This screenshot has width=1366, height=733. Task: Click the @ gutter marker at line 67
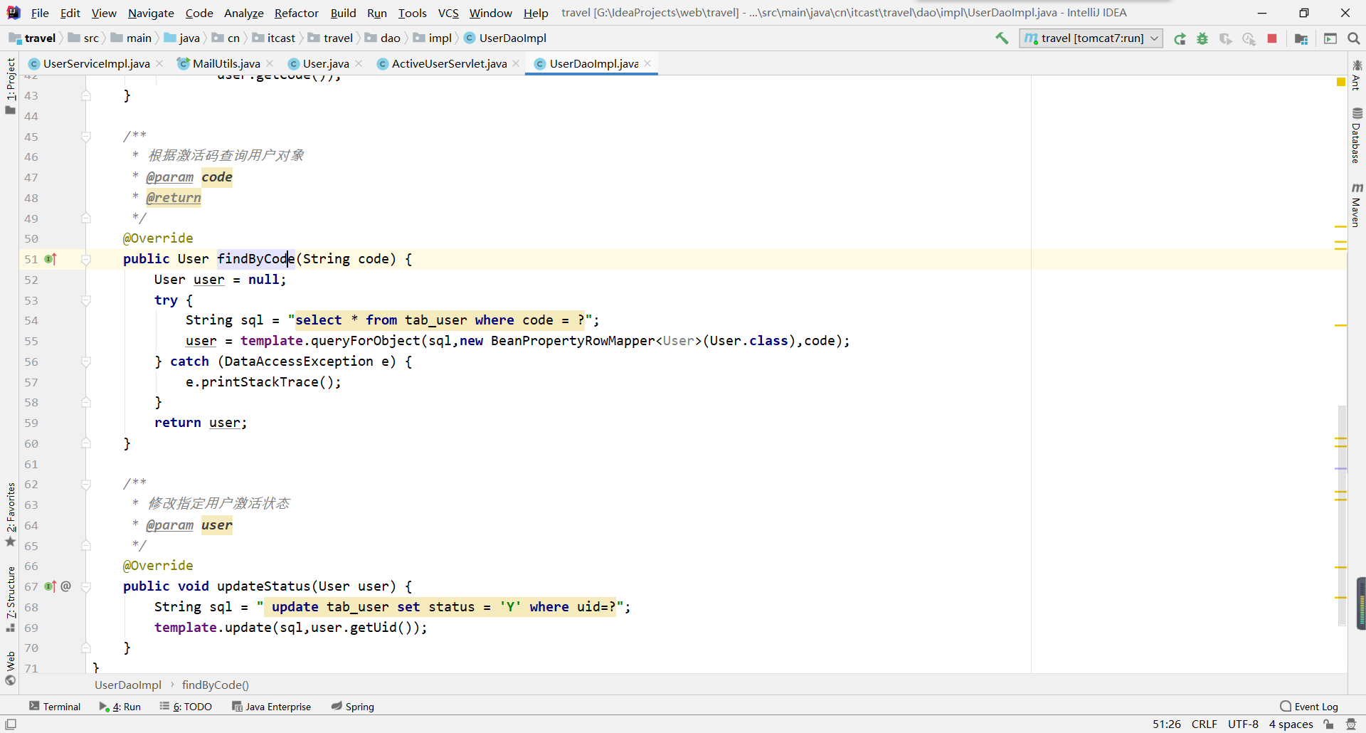point(66,586)
